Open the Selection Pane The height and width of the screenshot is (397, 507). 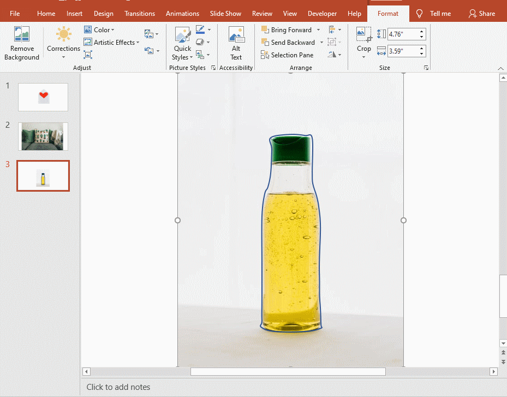click(287, 55)
